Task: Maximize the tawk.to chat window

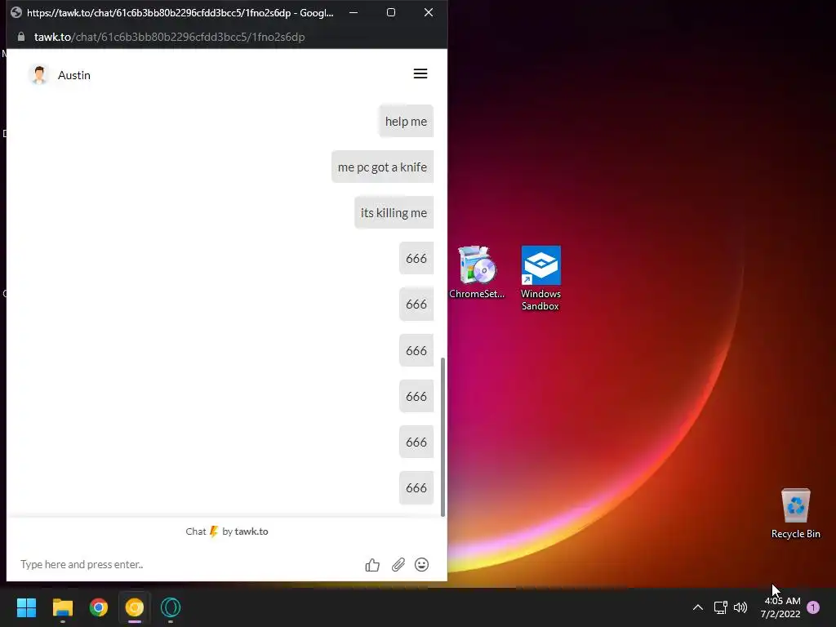Action: [391, 12]
